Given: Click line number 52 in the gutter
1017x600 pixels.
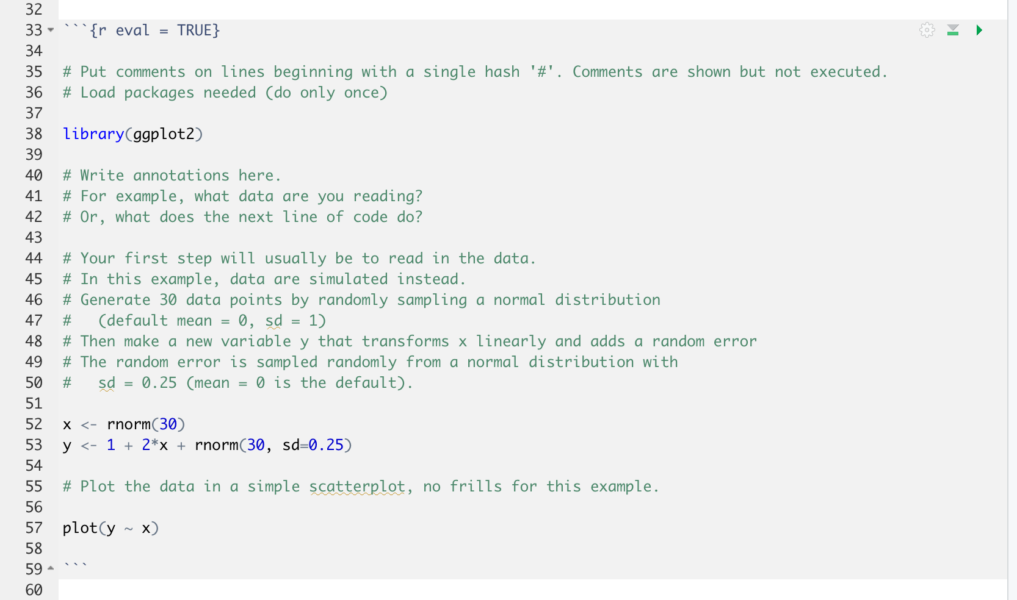Looking at the screenshot, I should [35, 424].
